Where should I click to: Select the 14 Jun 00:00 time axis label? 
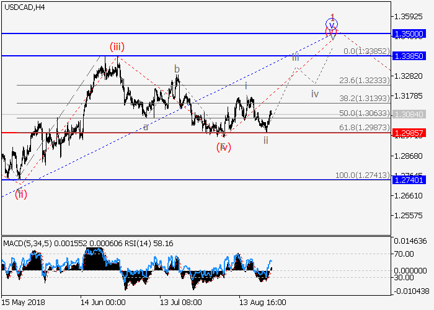click(x=103, y=303)
